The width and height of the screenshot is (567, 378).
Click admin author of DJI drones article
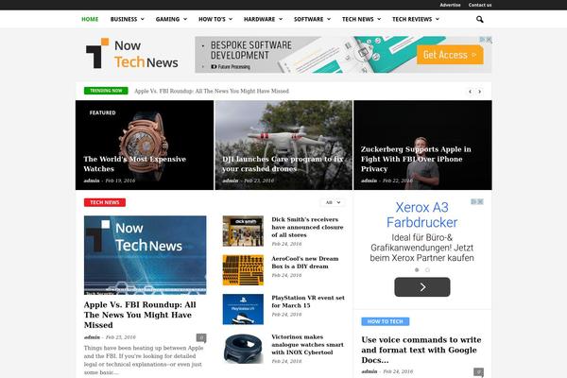point(231,180)
